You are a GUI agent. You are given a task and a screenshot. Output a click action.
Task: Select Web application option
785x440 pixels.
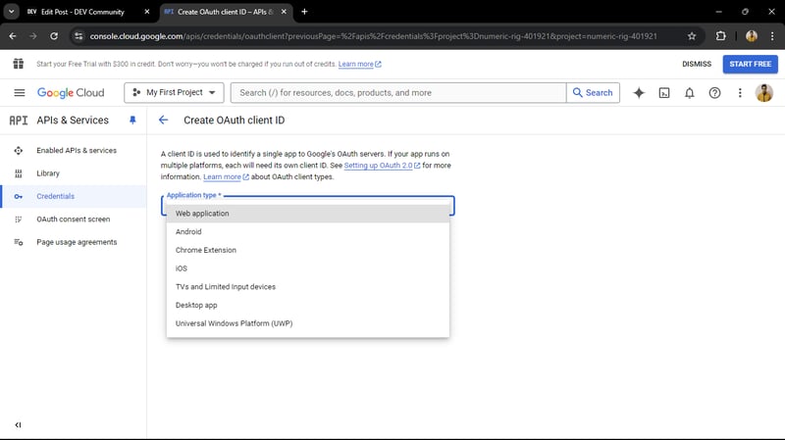pos(307,214)
